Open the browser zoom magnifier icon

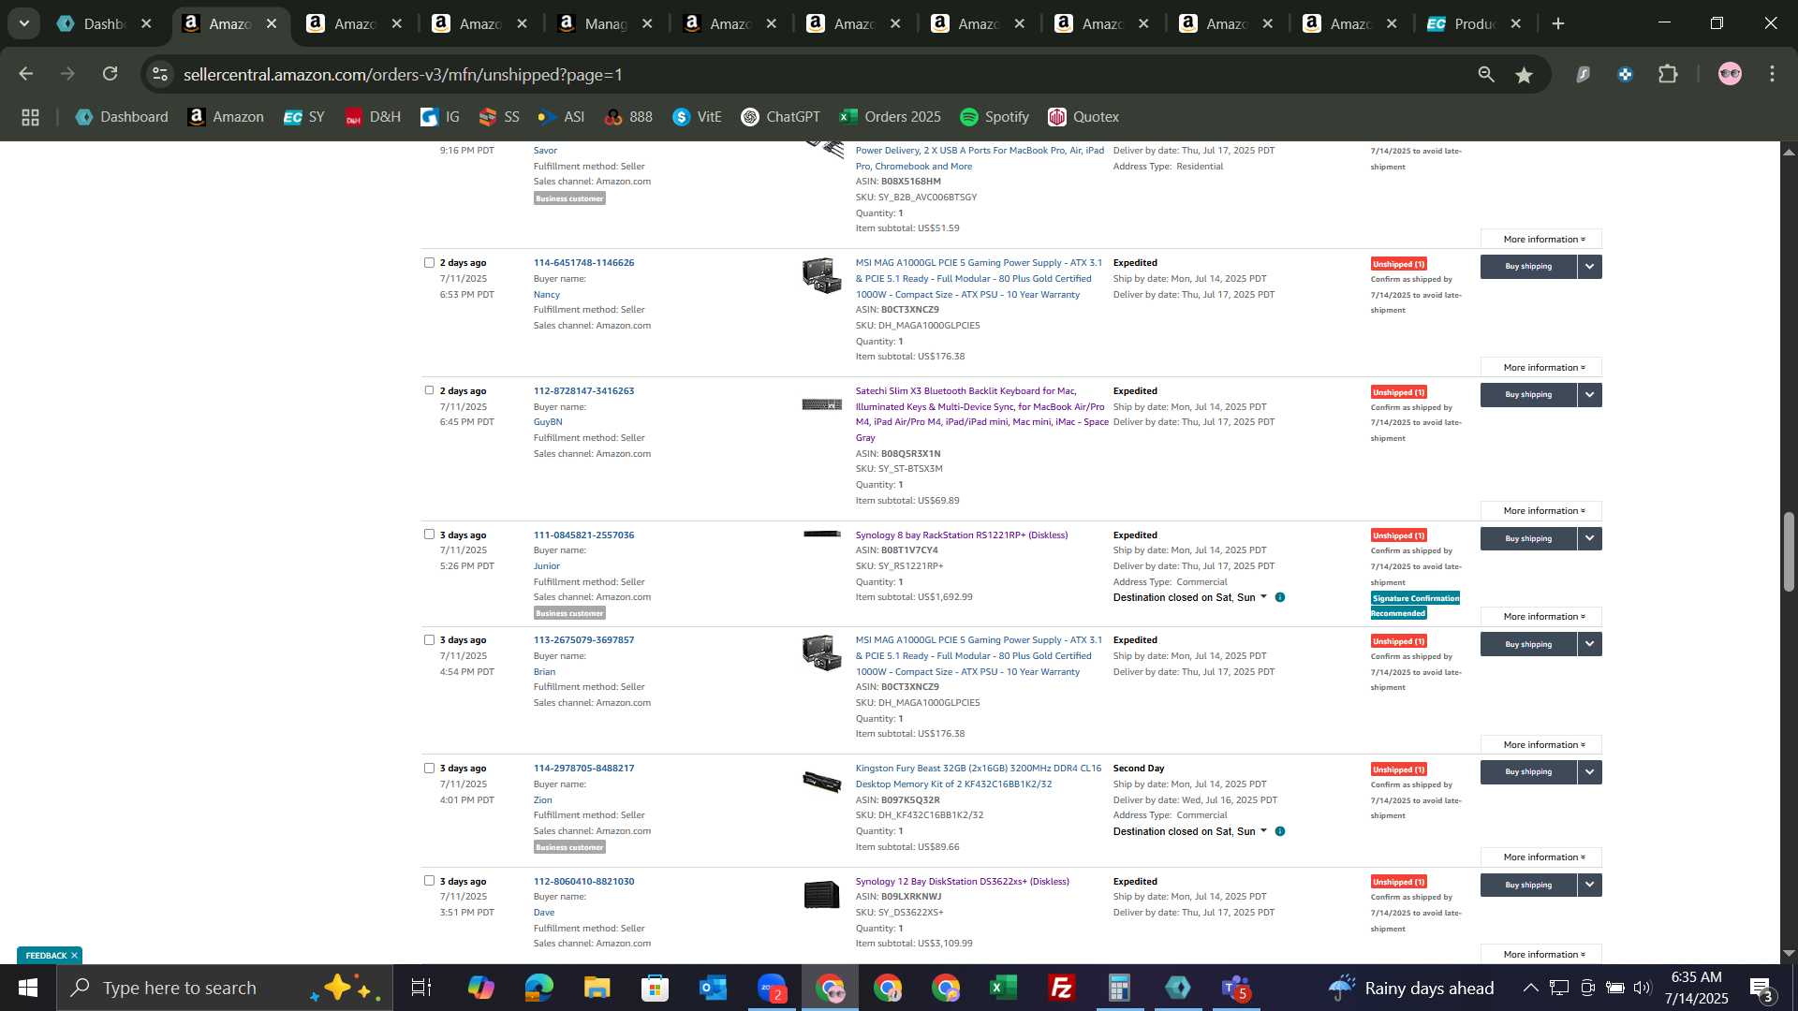click(x=1486, y=75)
